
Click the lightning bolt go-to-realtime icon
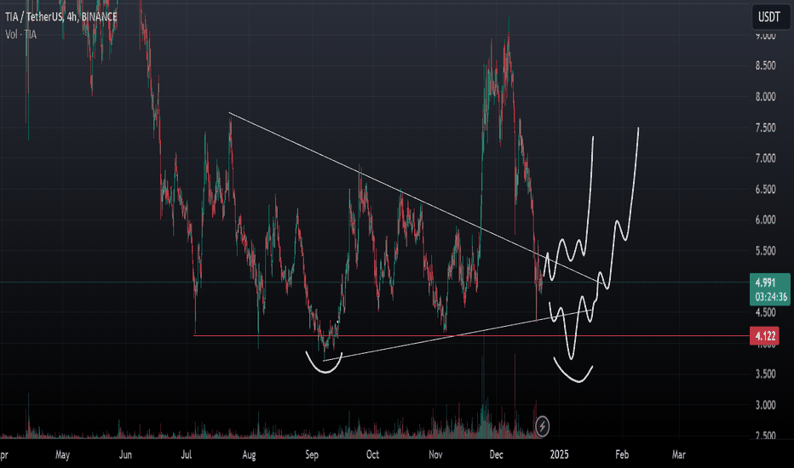pos(542,426)
